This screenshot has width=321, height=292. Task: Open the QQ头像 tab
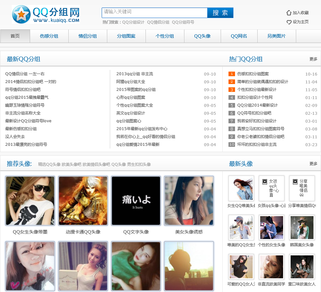[x=202, y=36]
